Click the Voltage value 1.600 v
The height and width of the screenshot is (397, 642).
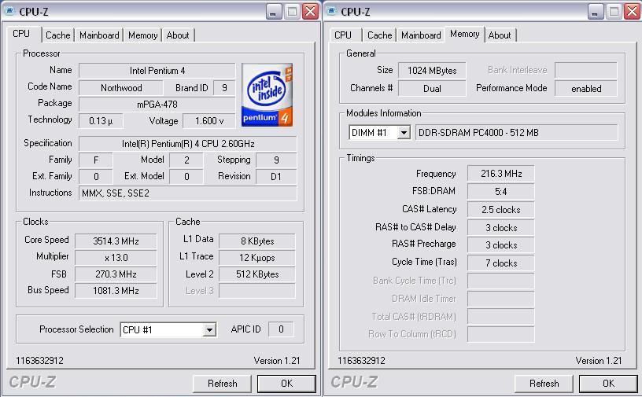[209, 121]
